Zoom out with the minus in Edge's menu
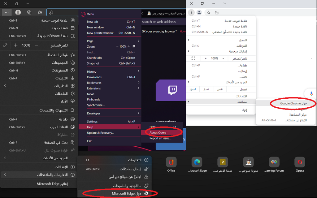The height and width of the screenshot is (198, 317). coord(37,45)
